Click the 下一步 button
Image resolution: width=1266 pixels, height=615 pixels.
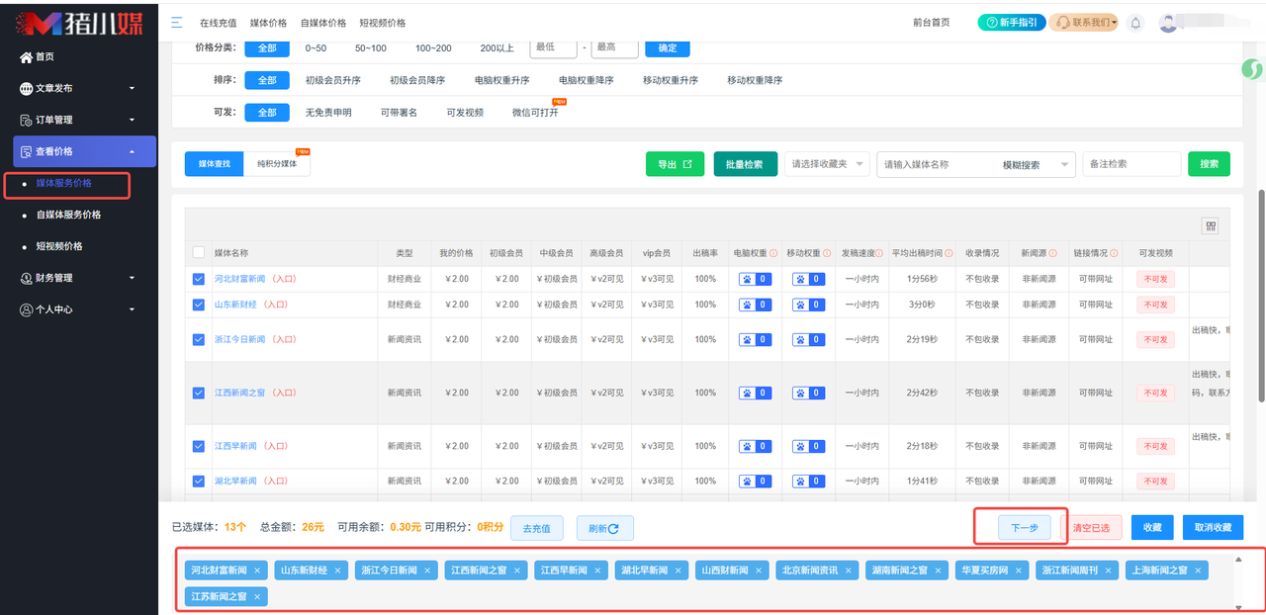coord(1024,528)
